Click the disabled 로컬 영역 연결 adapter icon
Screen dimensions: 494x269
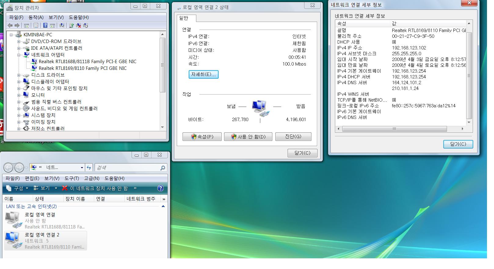[x=14, y=220]
